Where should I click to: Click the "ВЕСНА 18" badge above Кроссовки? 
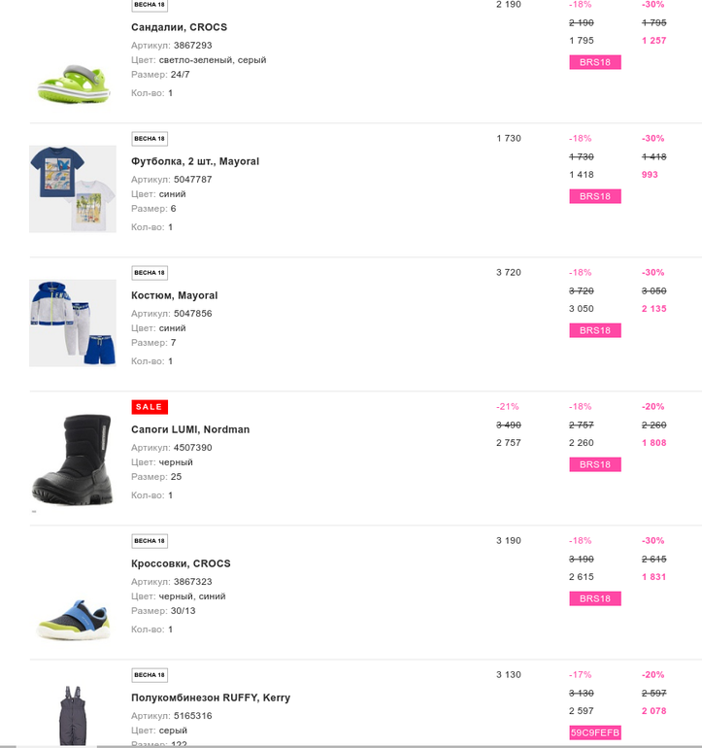click(x=150, y=541)
